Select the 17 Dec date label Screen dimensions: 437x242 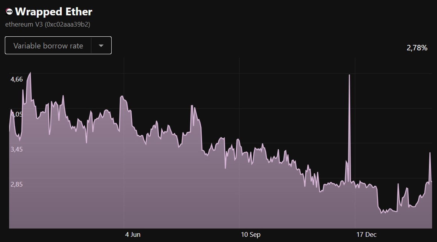pos(366,234)
